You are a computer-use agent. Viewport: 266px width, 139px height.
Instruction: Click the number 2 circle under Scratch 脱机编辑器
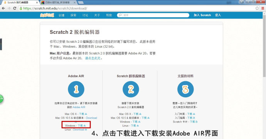pos(131,89)
